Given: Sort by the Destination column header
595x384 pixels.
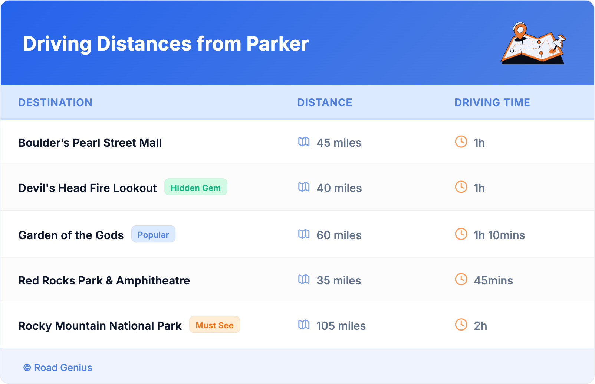Looking at the screenshot, I should (55, 102).
